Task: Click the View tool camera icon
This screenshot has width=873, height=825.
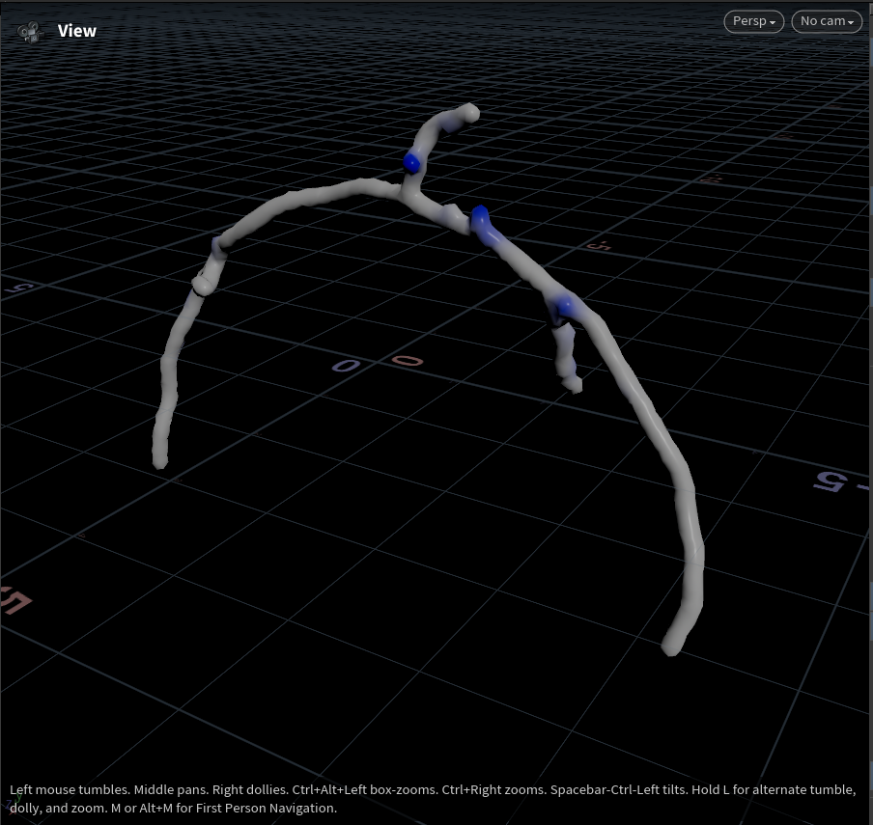Action: pos(30,32)
